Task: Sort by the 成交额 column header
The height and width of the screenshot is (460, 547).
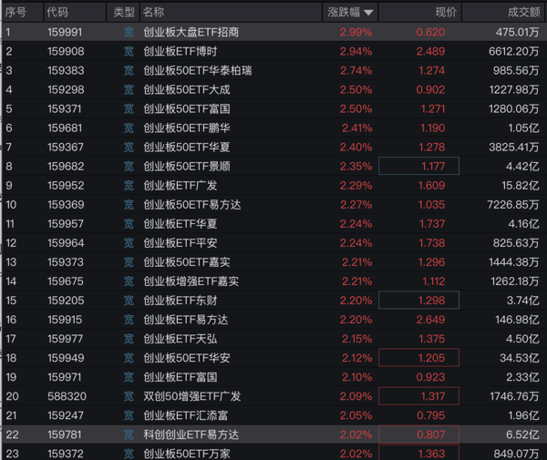Action: (x=523, y=12)
